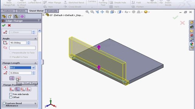Image resolution: width=195 pixels, height=109 pixels.
Task: Open SolidWorks Resources home icon in task pane
Action: click(x=192, y=22)
